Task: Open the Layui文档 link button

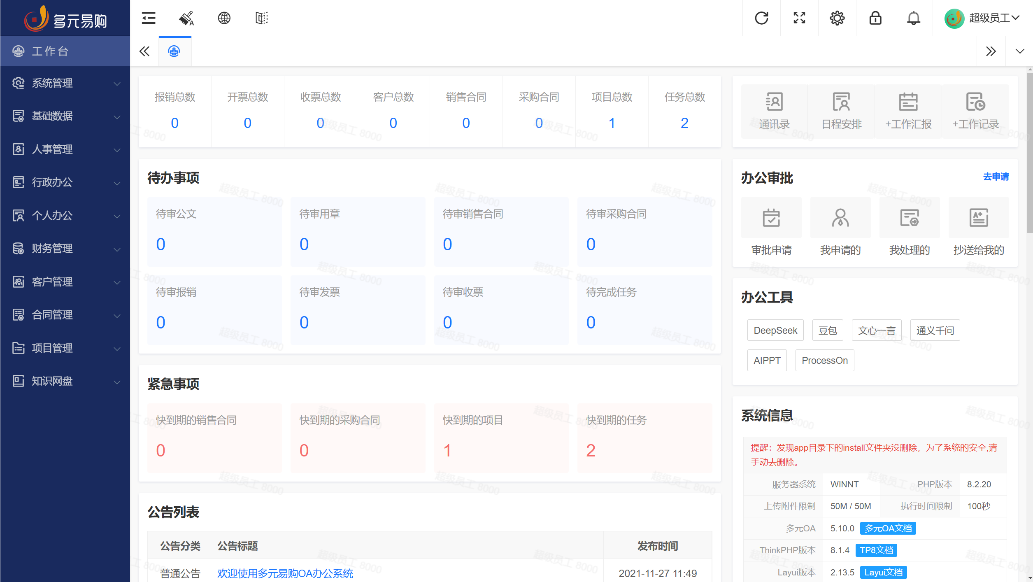Action: 884,573
